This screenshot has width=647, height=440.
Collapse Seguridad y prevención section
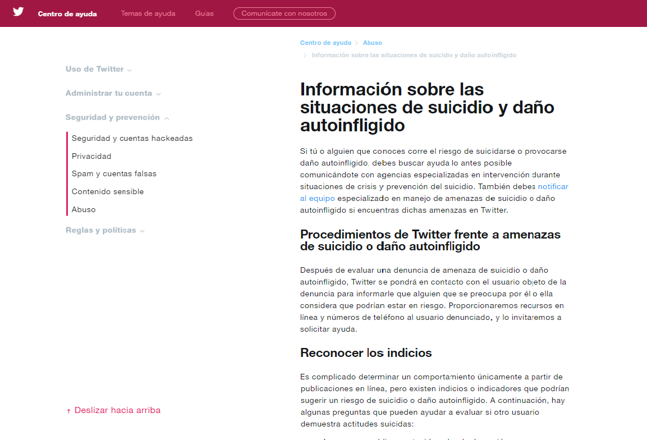pyautogui.click(x=117, y=117)
